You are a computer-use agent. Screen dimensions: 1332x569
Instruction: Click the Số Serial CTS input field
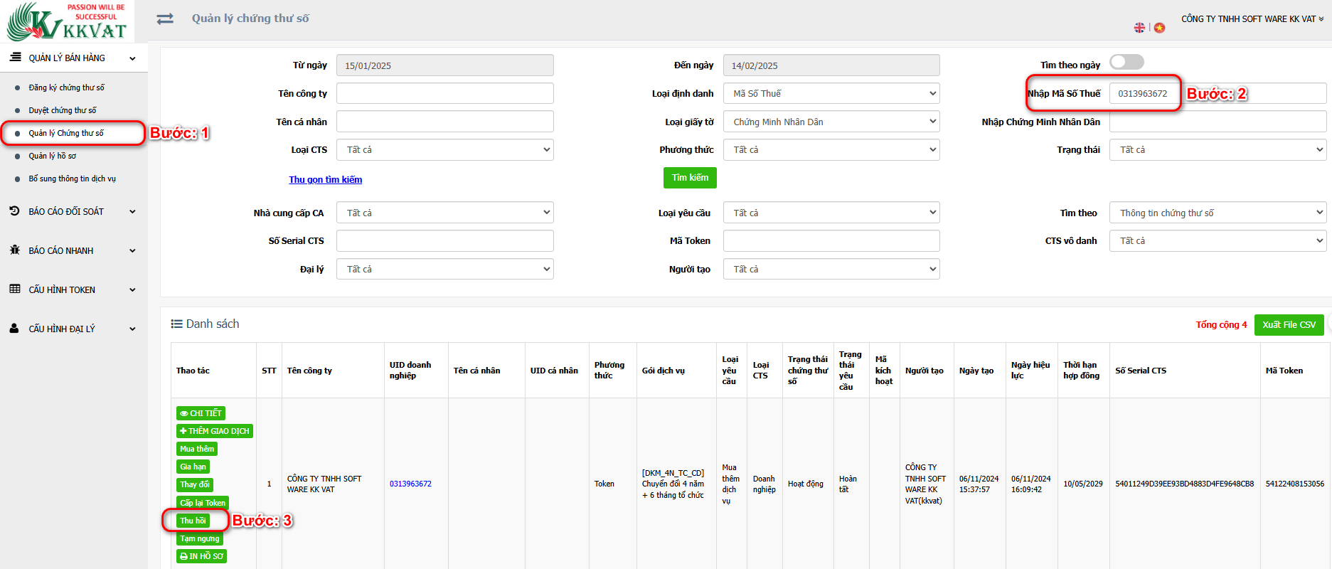[444, 241]
